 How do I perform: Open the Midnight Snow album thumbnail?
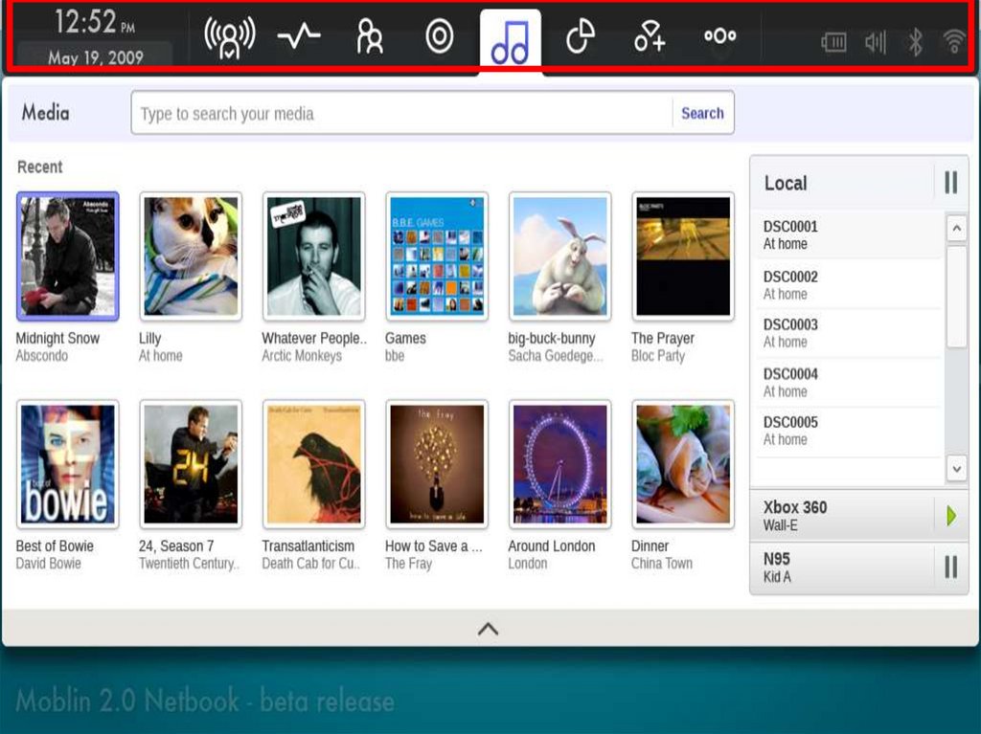pos(68,256)
